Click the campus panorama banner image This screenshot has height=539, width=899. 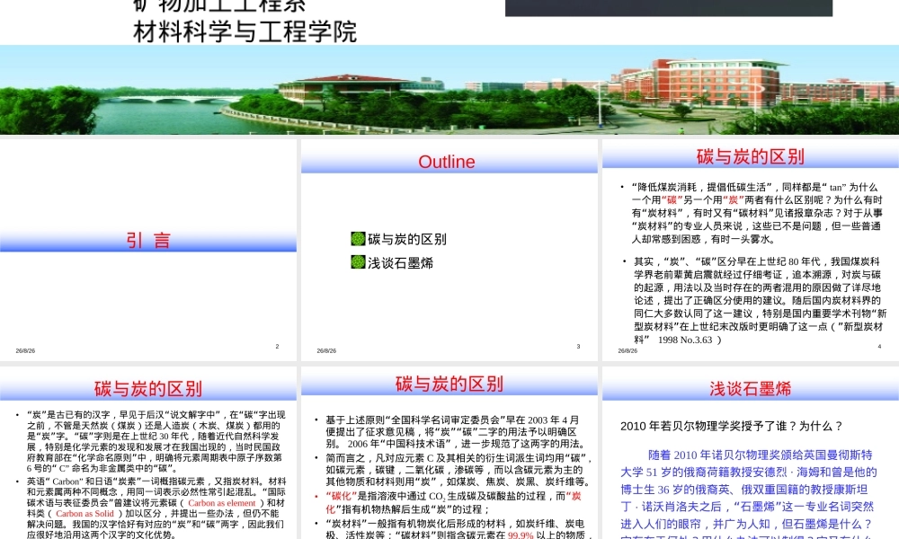(449, 90)
